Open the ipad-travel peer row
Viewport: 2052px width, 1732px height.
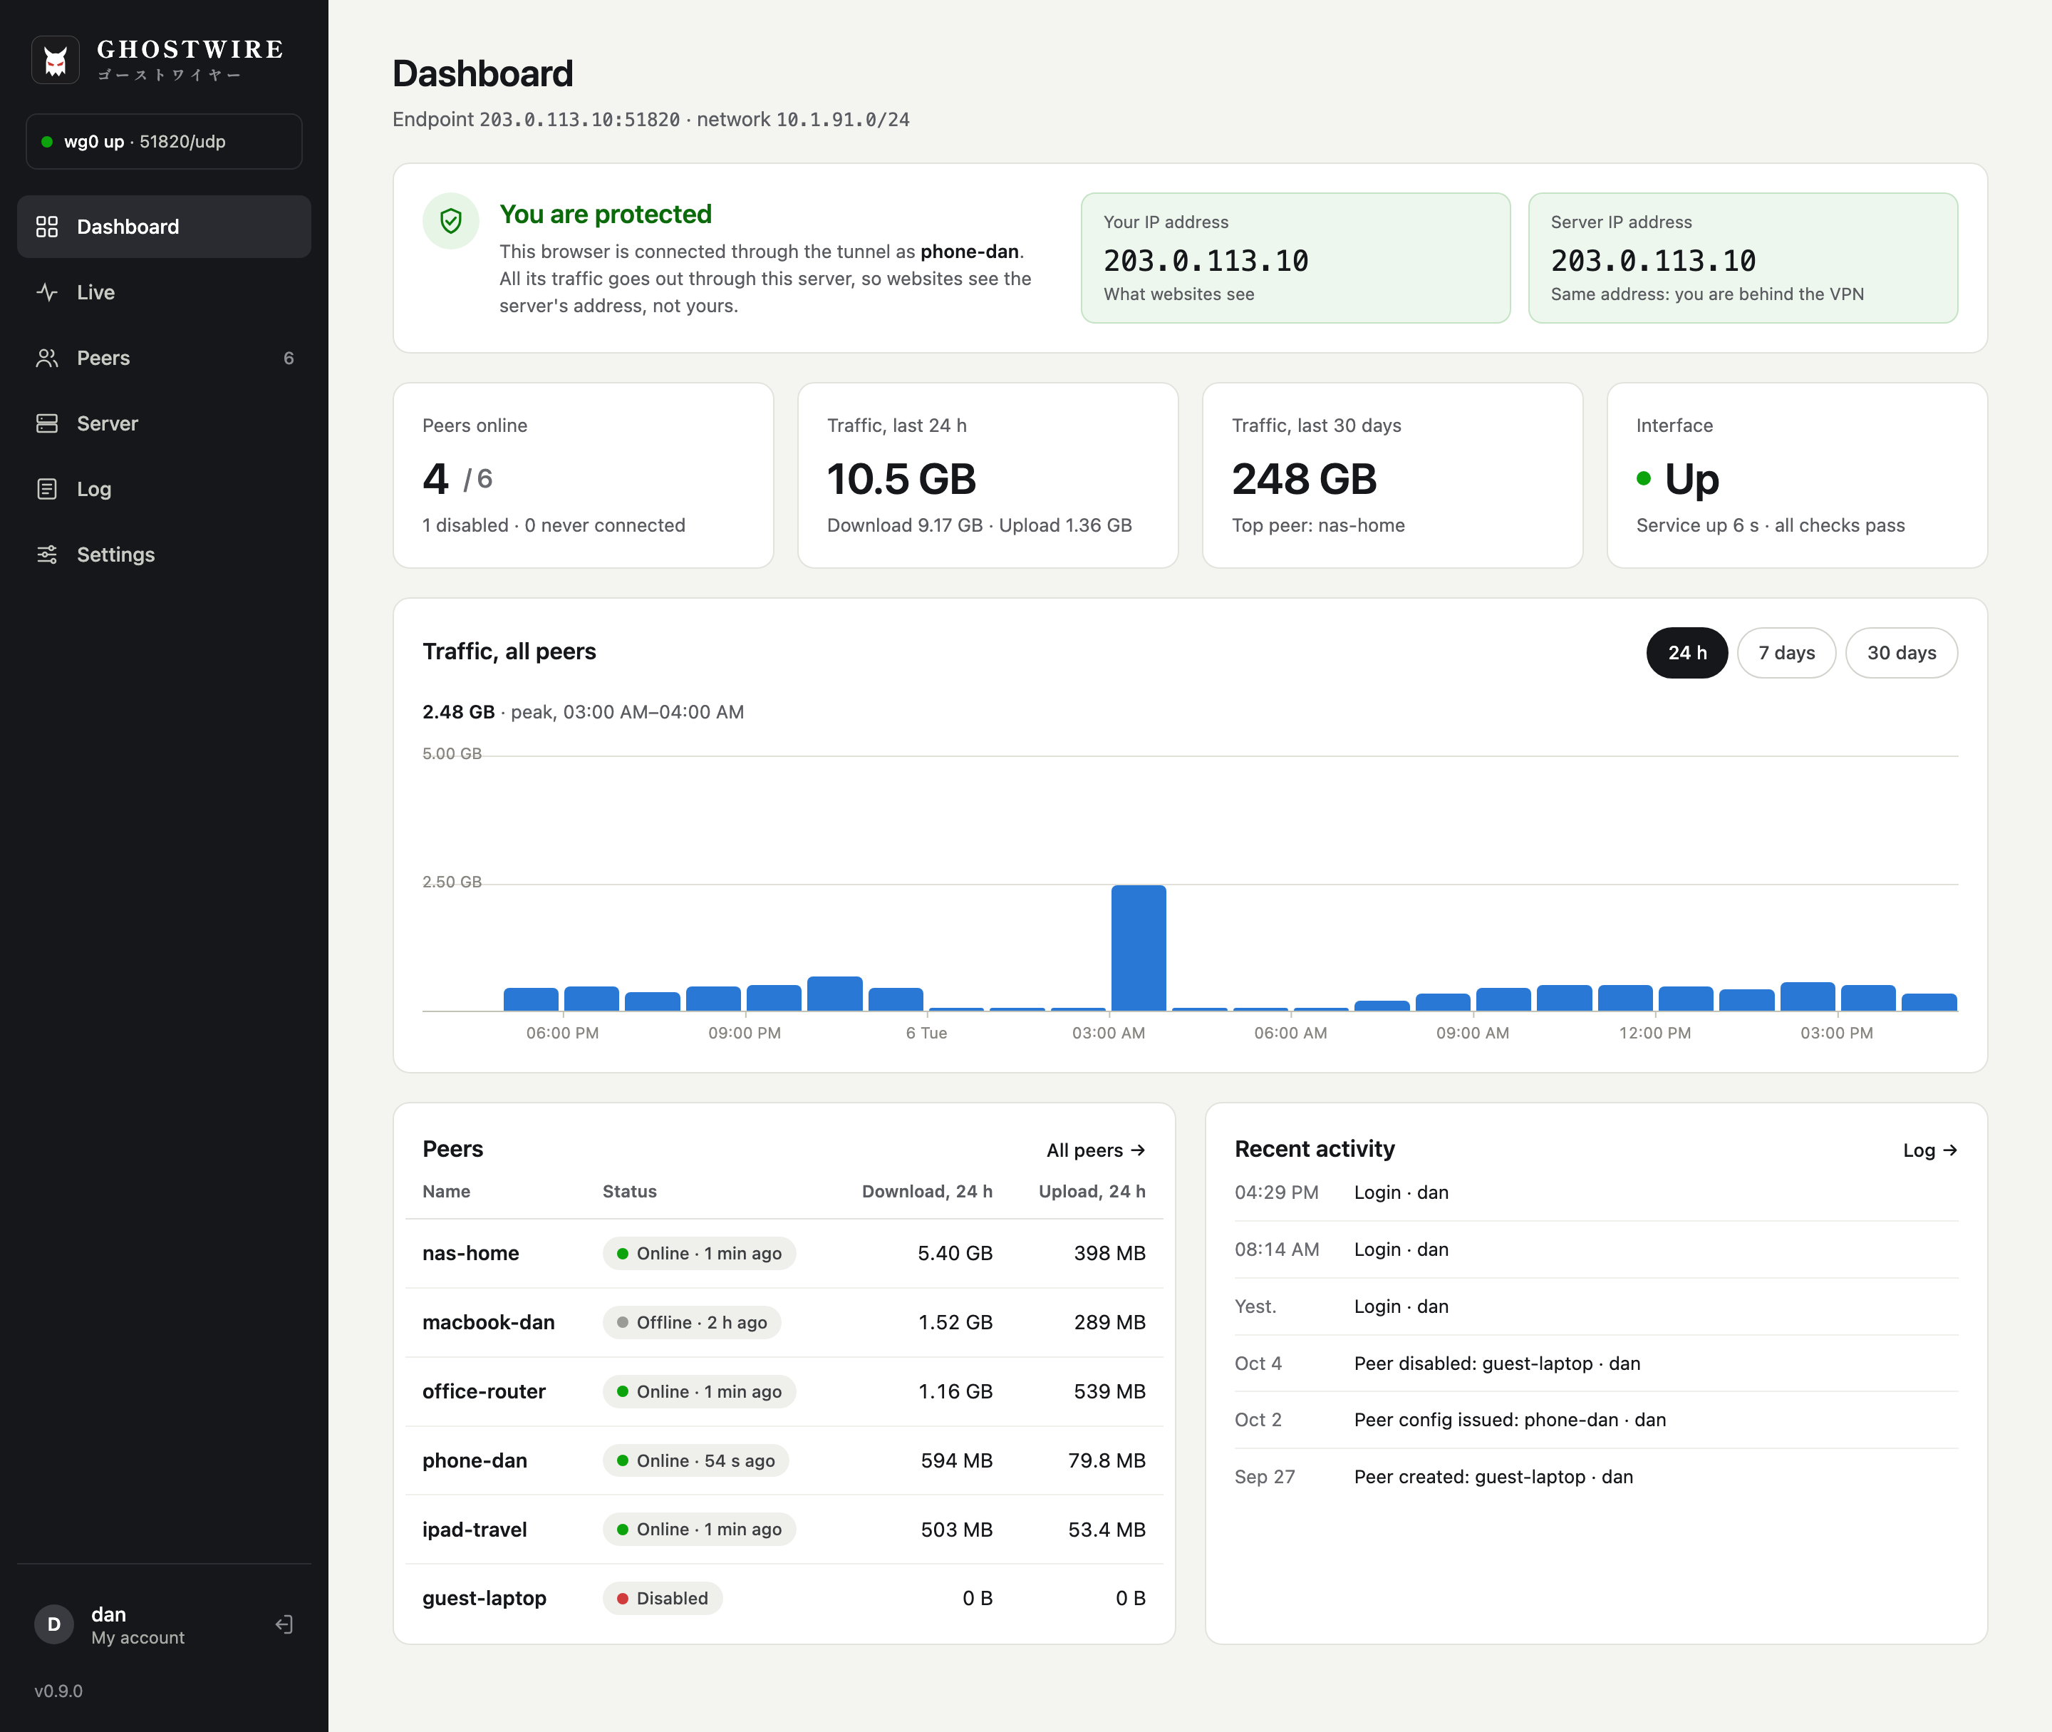pos(784,1530)
